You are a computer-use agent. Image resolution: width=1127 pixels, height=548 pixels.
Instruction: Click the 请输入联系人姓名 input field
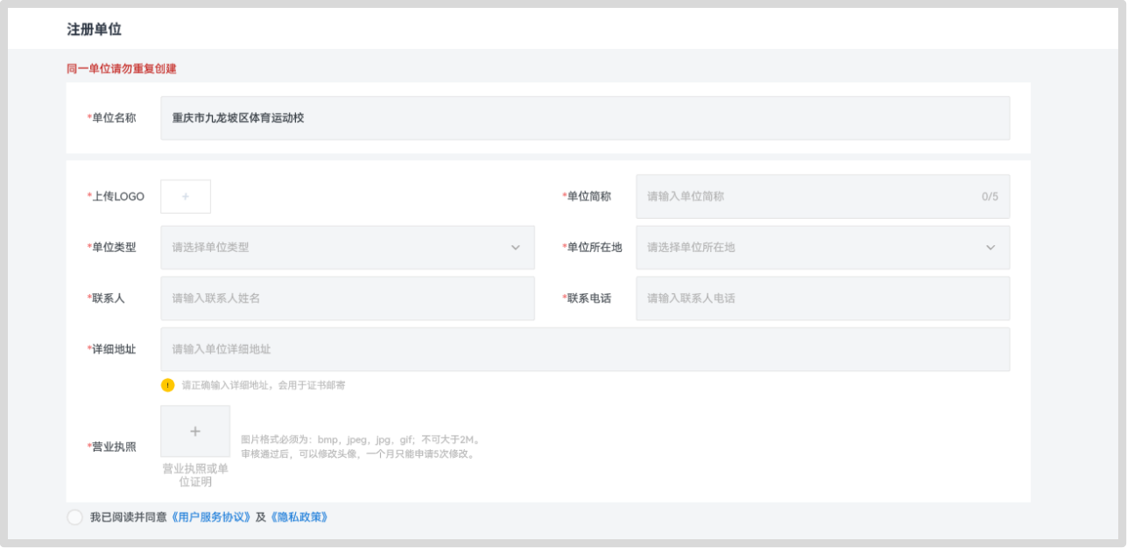click(x=347, y=299)
